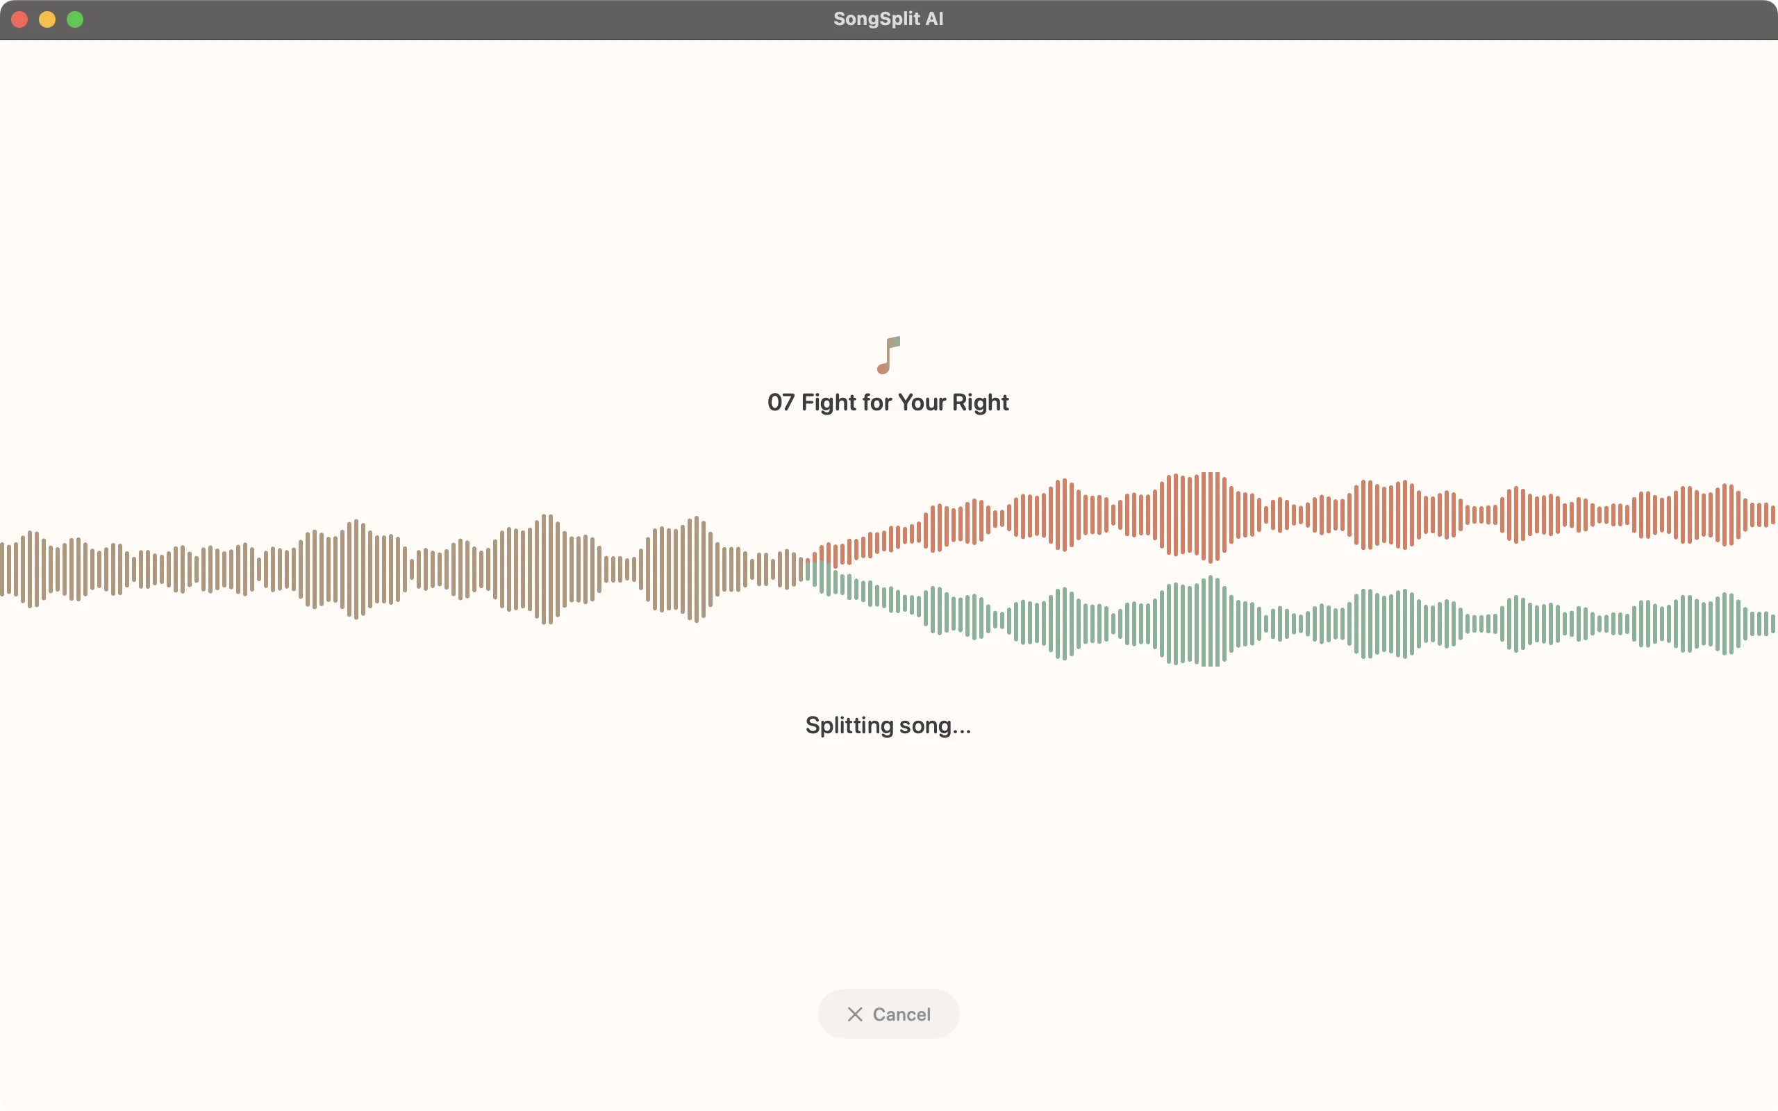This screenshot has height=1111, width=1778.
Task: Click the SongSplit AI title bar text
Action: pos(888,18)
